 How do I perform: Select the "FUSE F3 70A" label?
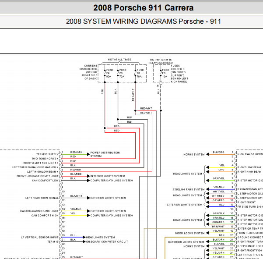click(x=123, y=73)
